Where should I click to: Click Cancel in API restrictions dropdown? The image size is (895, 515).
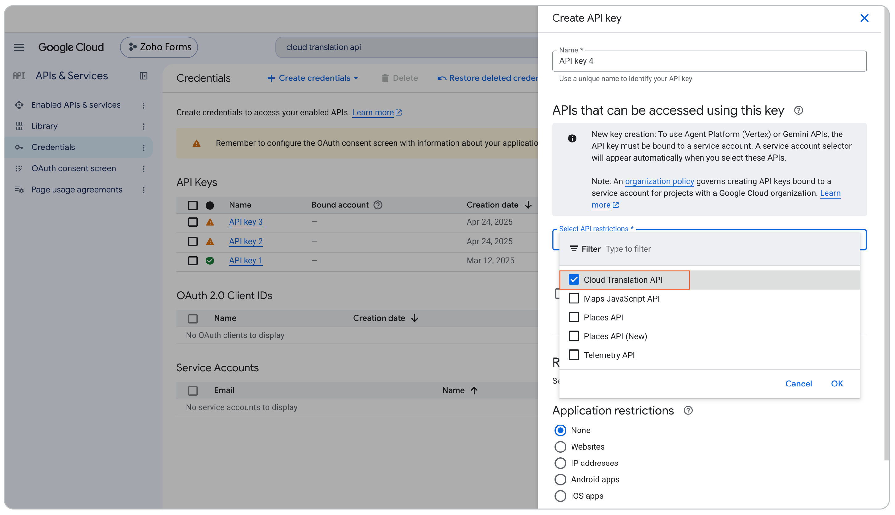point(798,383)
